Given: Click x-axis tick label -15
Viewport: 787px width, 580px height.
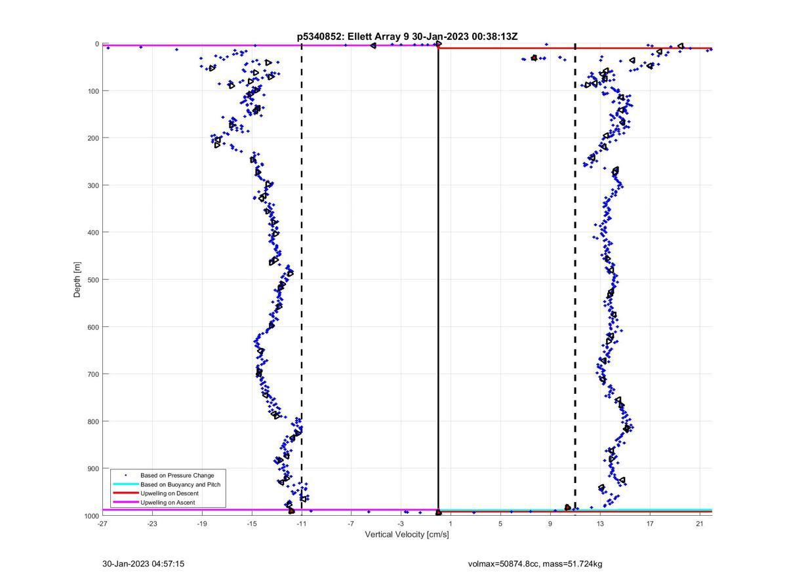Looking at the screenshot, I should click(x=252, y=524).
